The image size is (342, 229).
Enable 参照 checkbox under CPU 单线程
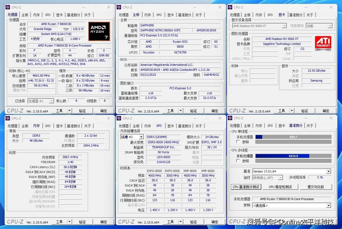click(x=238, y=142)
